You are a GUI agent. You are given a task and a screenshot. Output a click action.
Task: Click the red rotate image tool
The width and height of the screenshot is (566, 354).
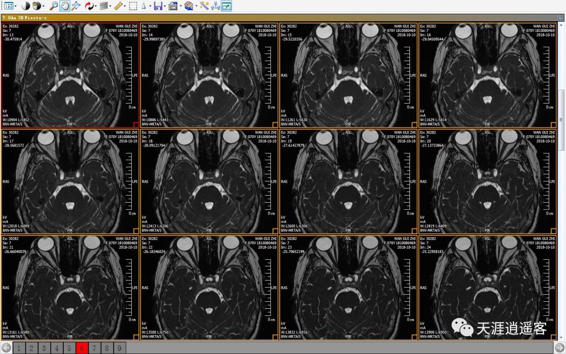click(x=89, y=6)
